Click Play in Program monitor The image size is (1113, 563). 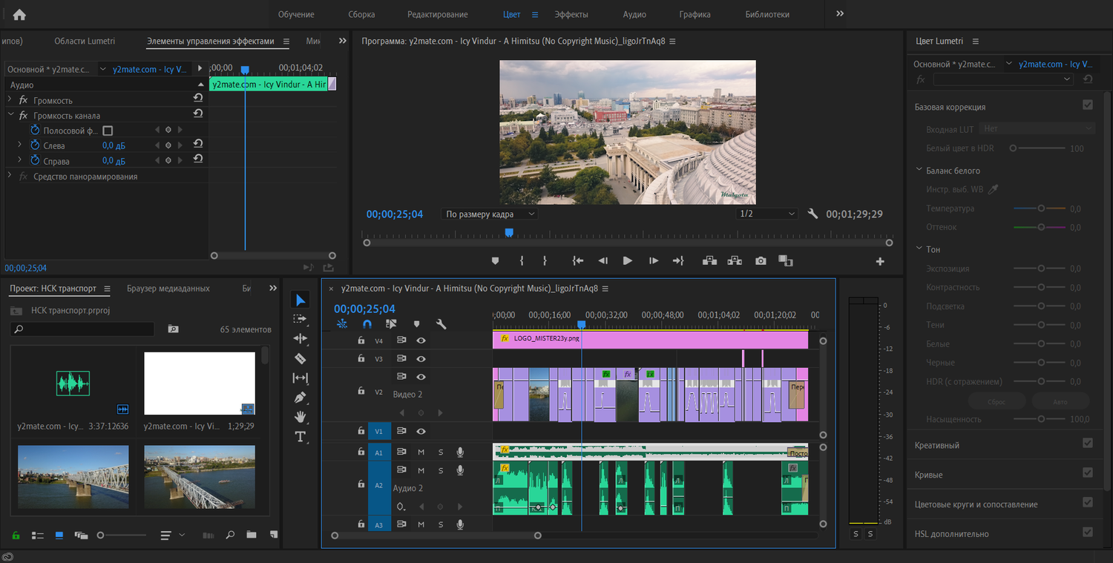(x=627, y=260)
